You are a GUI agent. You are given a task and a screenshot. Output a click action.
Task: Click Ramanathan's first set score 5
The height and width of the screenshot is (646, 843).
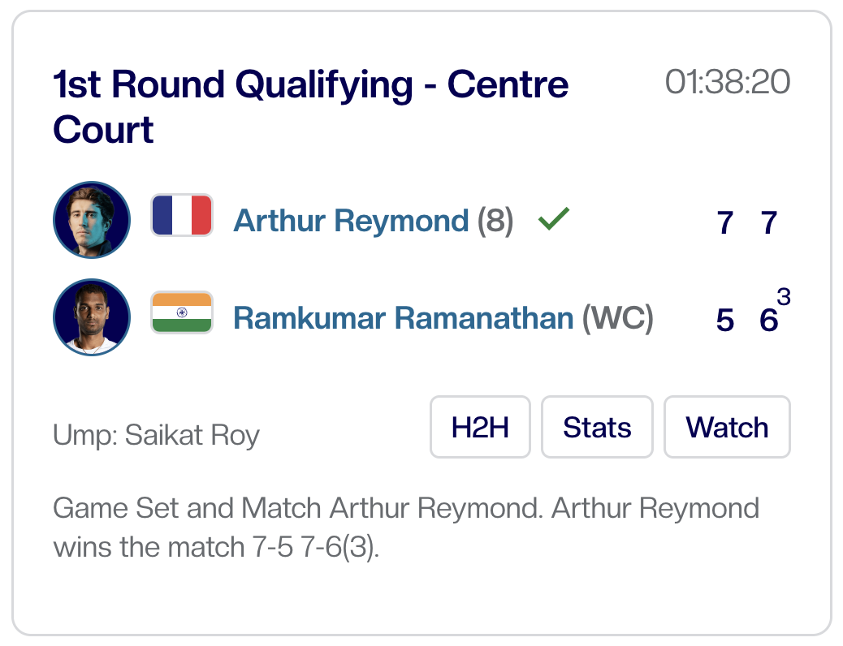click(725, 321)
